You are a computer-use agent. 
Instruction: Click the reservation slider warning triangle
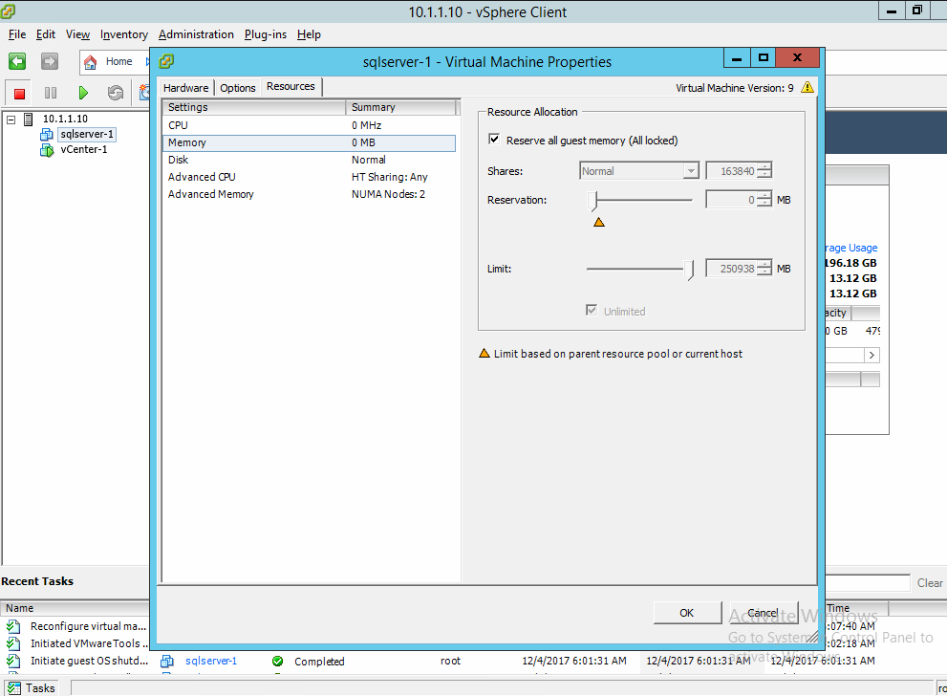tap(599, 223)
